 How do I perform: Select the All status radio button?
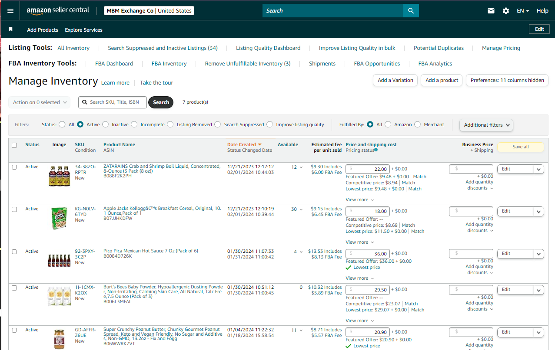62,124
